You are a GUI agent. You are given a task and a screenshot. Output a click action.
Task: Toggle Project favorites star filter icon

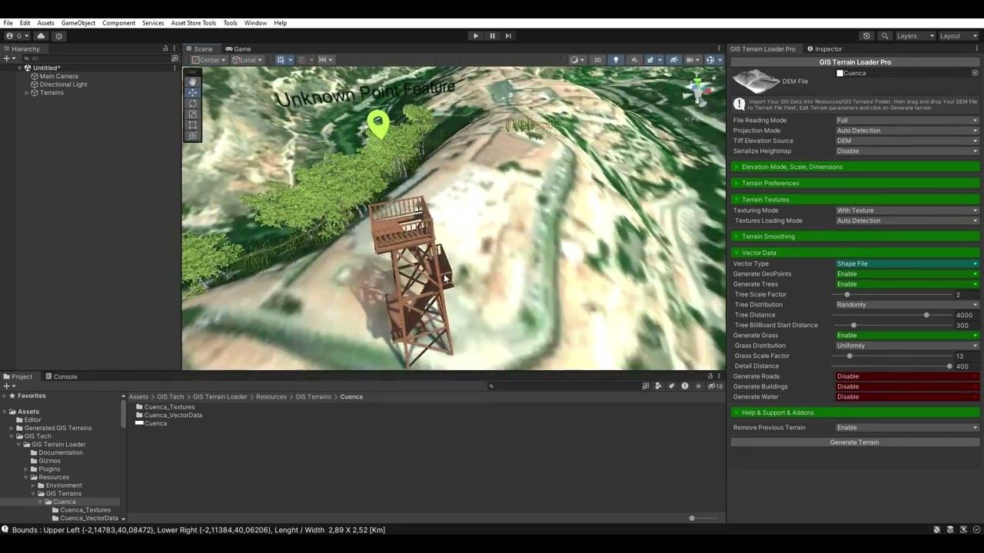[x=698, y=386]
